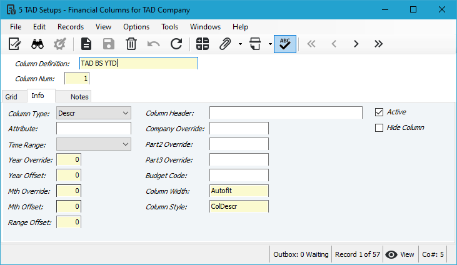Click the printer icon
457x265 pixels.
pos(255,44)
